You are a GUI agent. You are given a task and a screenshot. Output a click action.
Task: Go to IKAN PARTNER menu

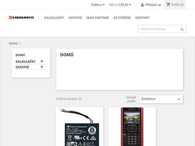(x=97, y=17)
